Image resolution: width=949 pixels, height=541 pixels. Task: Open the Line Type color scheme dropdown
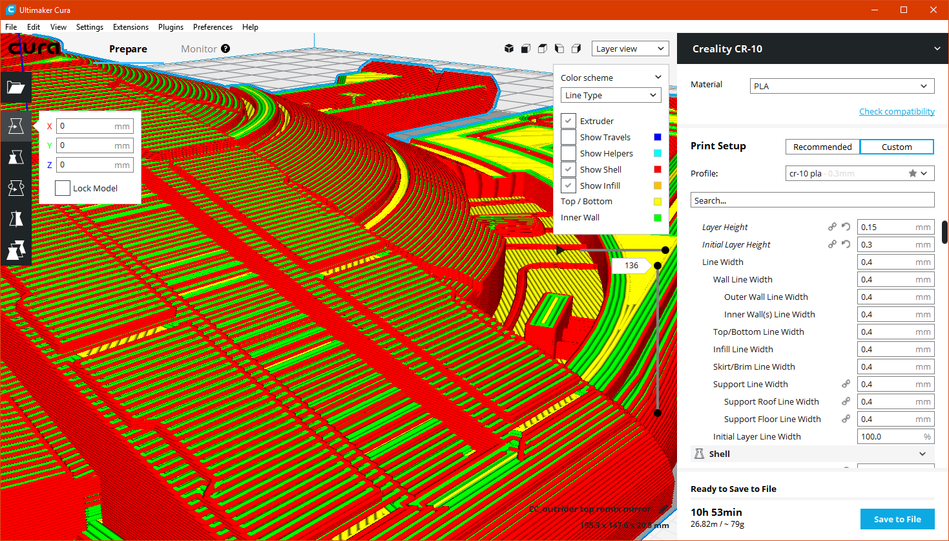coord(611,95)
